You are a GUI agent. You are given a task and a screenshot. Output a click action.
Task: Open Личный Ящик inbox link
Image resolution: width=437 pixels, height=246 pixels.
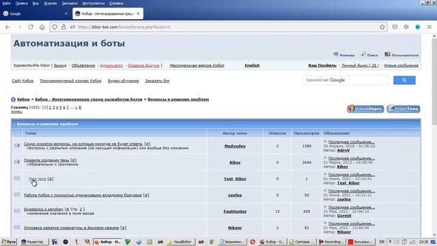[x=360, y=66]
